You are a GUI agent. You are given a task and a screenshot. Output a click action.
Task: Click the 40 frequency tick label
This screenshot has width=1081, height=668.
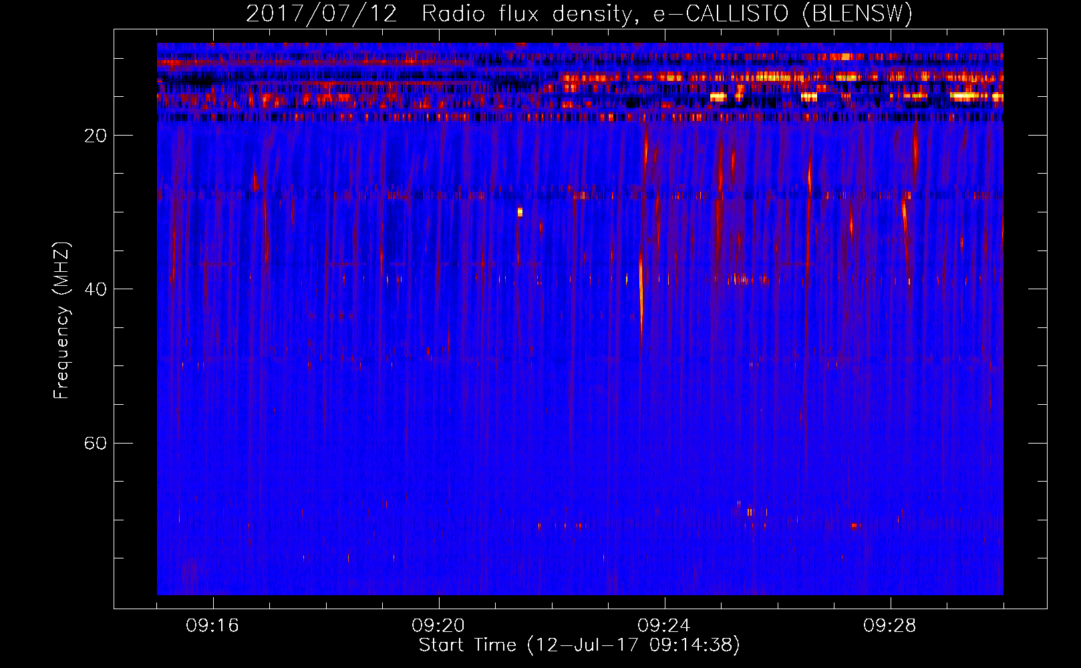[x=96, y=289]
